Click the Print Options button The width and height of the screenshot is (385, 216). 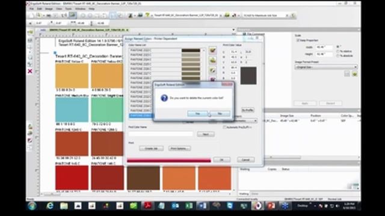coord(179,148)
